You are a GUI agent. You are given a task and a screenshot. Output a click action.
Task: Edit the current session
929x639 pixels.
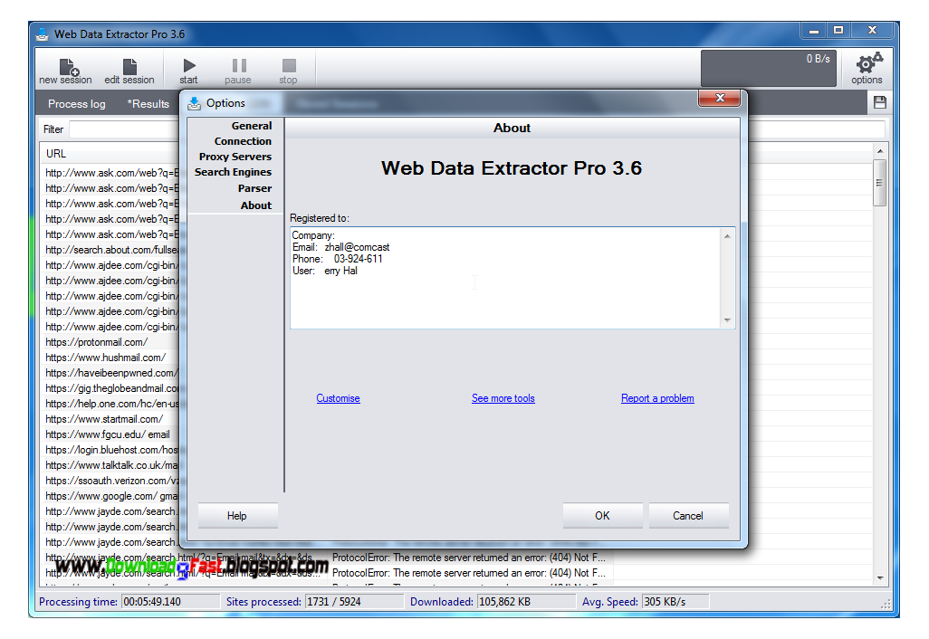(x=129, y=68)
